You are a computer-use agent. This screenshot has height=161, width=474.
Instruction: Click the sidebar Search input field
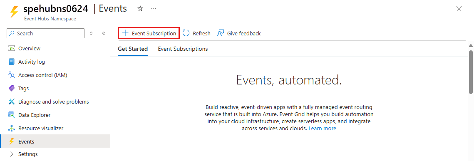coord(45,34)
